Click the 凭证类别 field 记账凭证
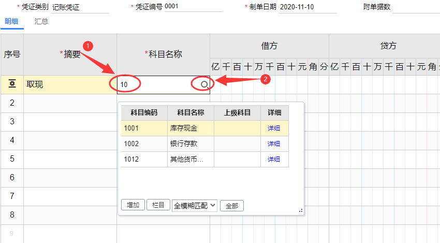Viewport: 440px width, 243px height. [80, 7]
